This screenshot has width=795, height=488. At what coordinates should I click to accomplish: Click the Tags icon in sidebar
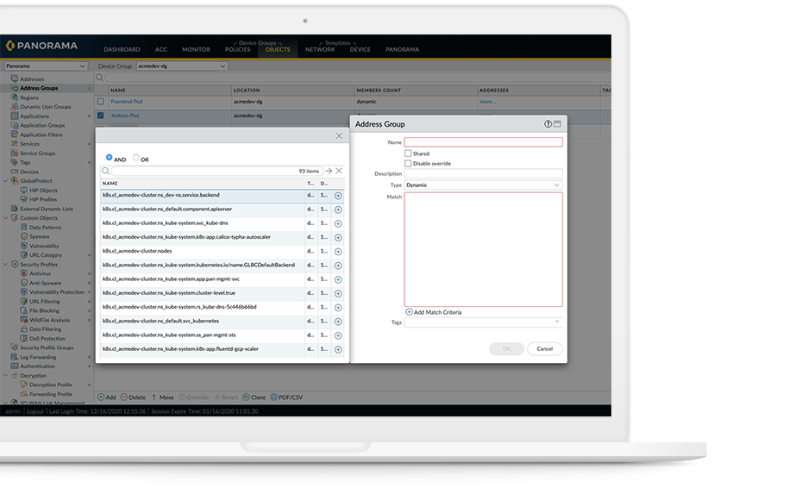pyautogui.click(x=15, y=162)
